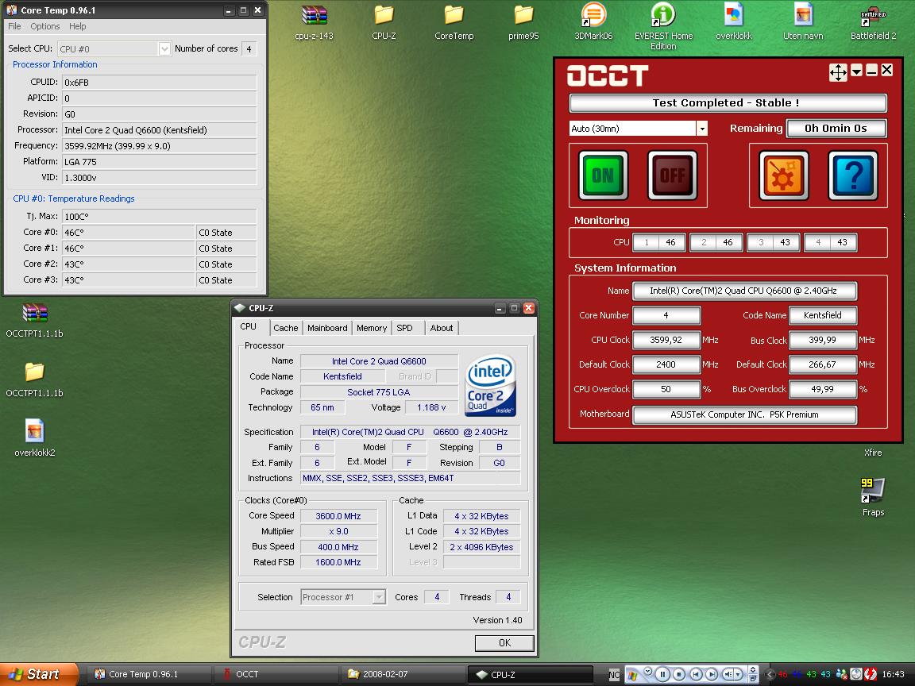
Task: Open the File menu in Core Temp
Action: click(14, 26)
